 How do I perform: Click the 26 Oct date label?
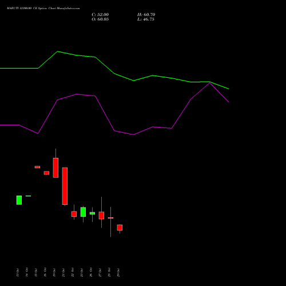(x=91, y=272)
